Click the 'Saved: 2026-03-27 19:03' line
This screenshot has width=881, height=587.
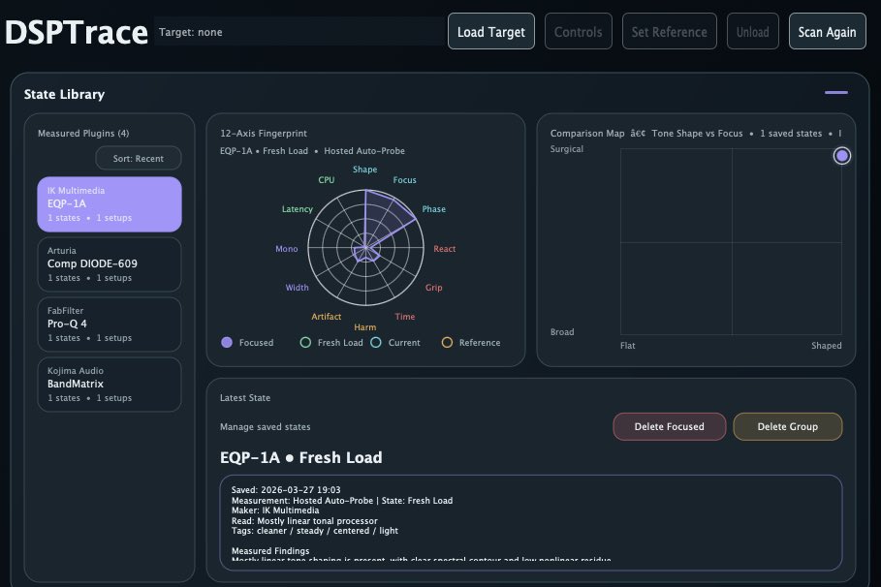coord(286,490)
